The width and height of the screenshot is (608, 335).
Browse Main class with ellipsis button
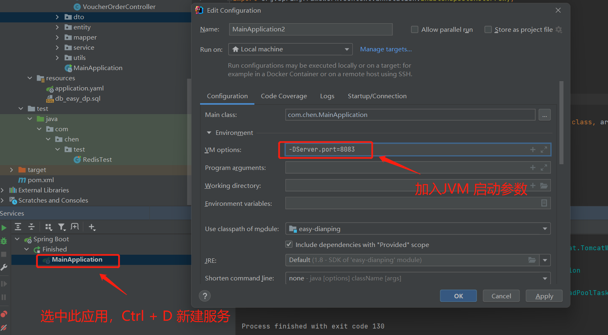(x=544, y=115)
